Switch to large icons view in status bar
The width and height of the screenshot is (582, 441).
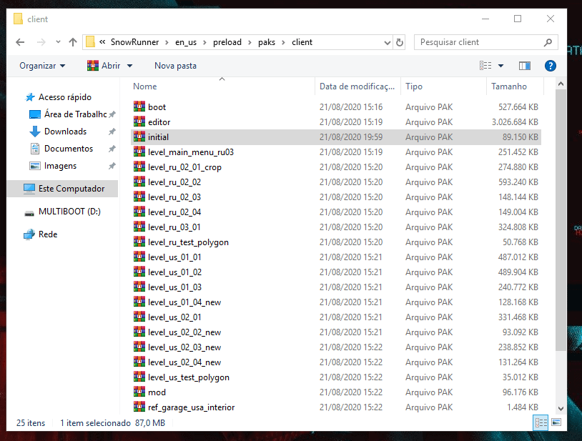(x=556, y=423)
